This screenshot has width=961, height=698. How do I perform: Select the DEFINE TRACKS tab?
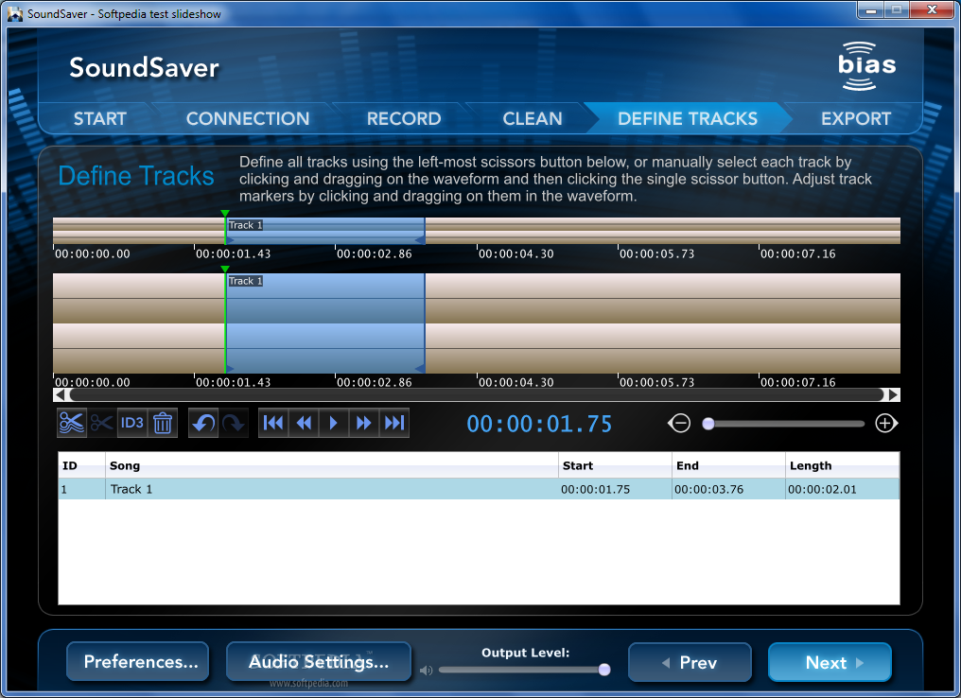coord(688,118)
